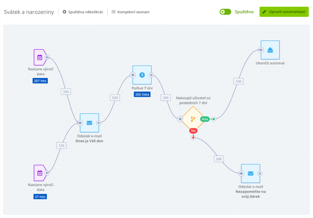Click the '200 čeká' waiting badge

(142, 94)
